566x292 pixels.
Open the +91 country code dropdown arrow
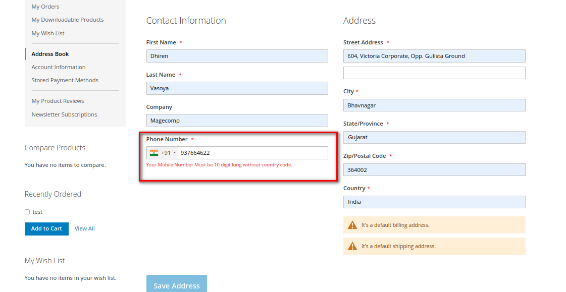click(175, 153)
